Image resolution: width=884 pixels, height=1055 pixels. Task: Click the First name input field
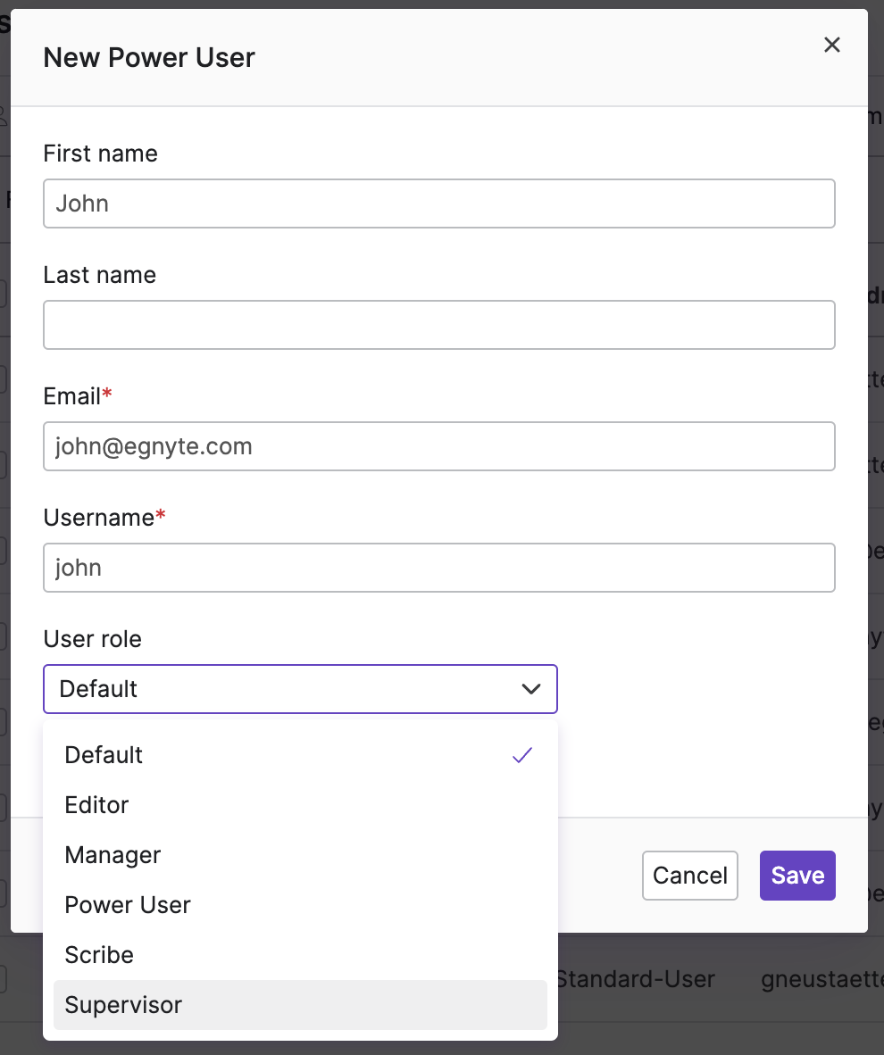coord(439,204)
